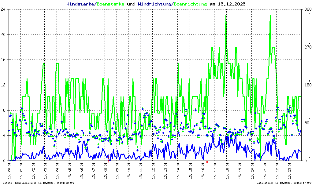The image size is (312, 185).
Task: Click the time label 15. 13:01
Action: 165,171
